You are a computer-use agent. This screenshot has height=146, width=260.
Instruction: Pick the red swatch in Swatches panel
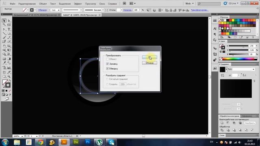[230, 20]
